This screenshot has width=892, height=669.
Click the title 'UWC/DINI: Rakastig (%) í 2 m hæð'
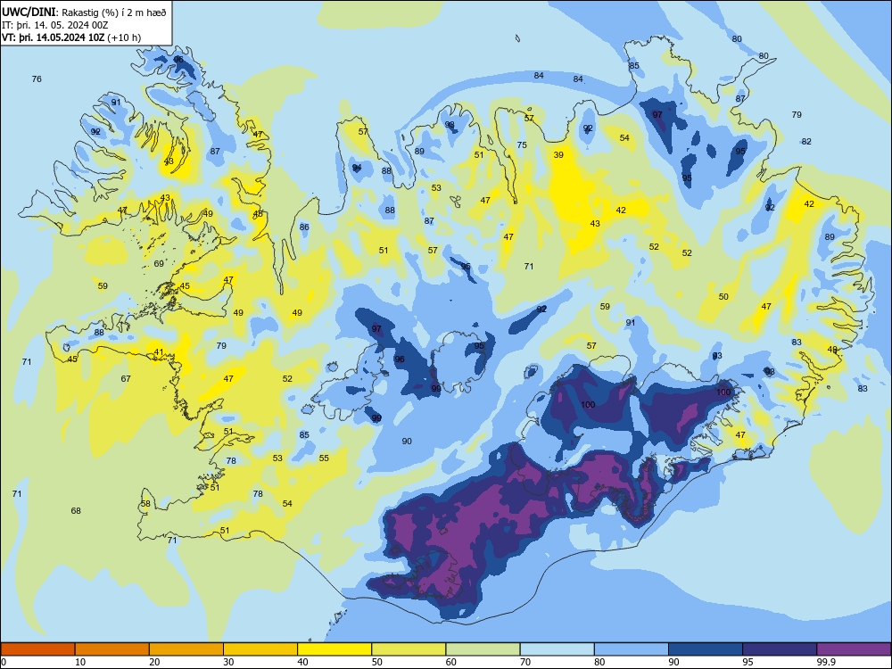[84, 12]
